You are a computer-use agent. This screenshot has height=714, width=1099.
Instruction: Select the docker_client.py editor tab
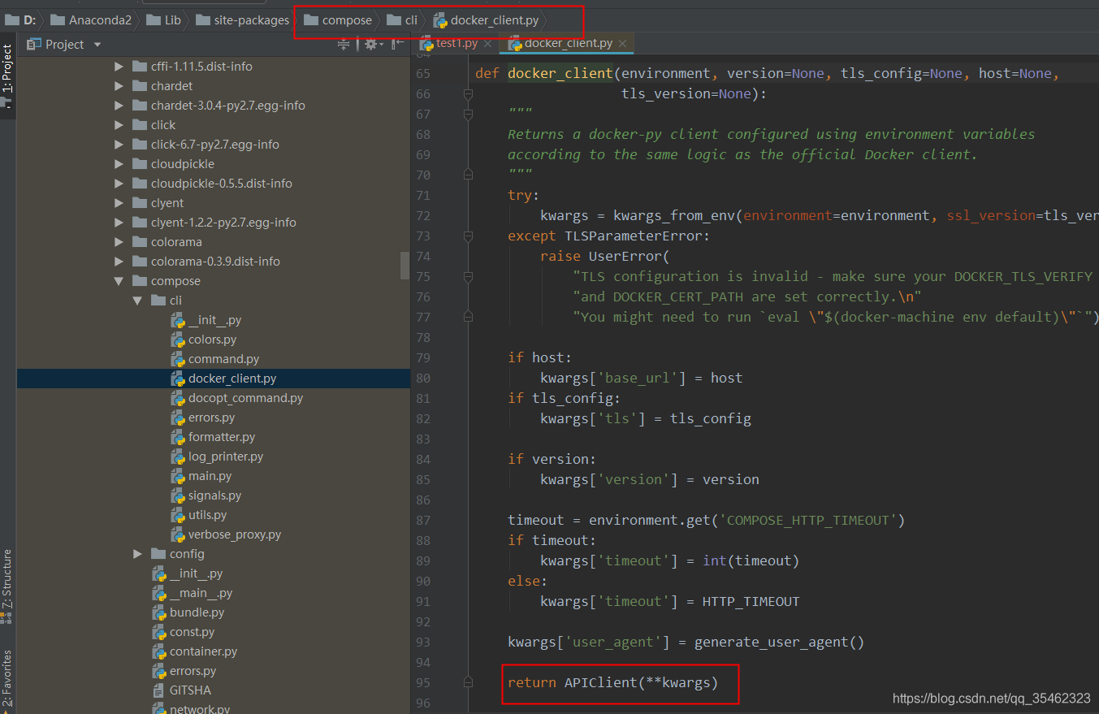[x=568, y=43]
